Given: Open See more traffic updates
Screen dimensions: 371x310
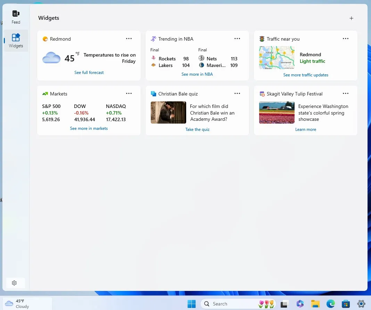Looking at the screenshot, I should (306, 75).
